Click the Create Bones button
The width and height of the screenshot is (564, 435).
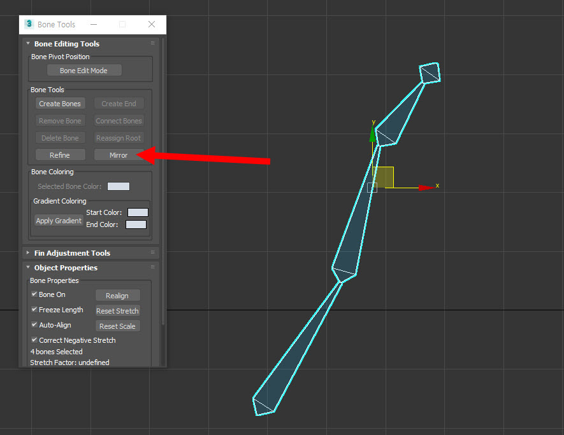pos(60,104)
